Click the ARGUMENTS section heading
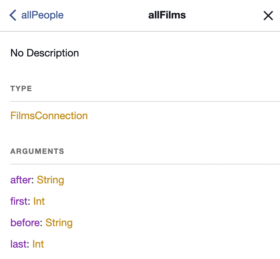This screenshot has width=280, height=259. click(37, 151)
